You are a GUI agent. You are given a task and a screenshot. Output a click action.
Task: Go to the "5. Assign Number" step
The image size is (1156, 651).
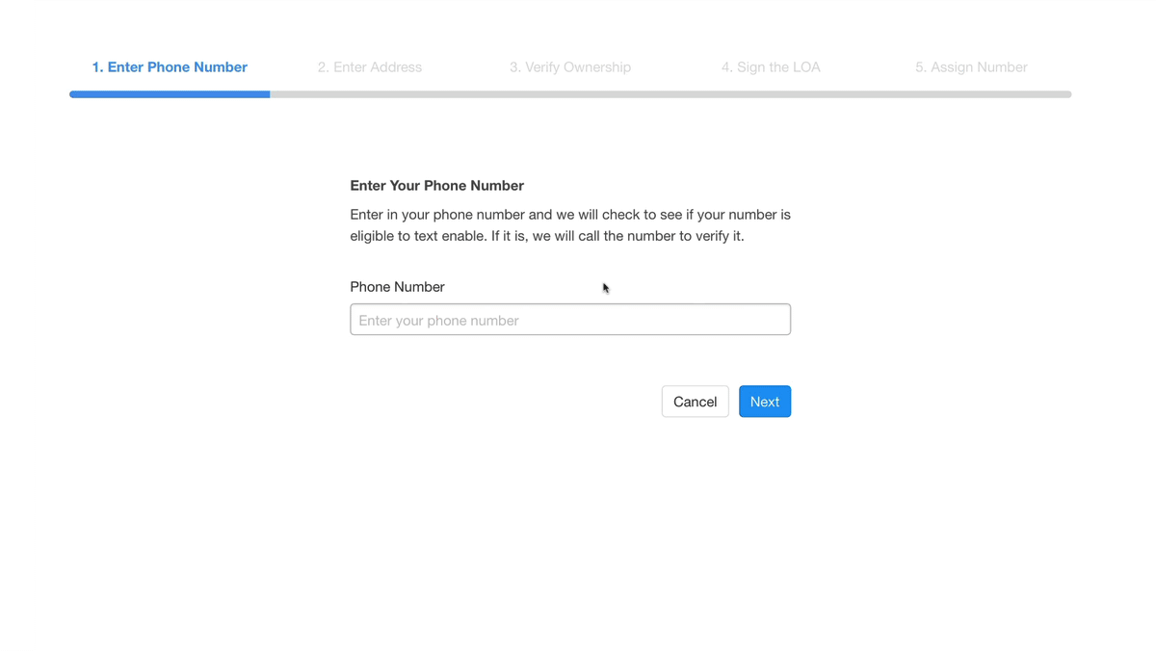(971, 66)
